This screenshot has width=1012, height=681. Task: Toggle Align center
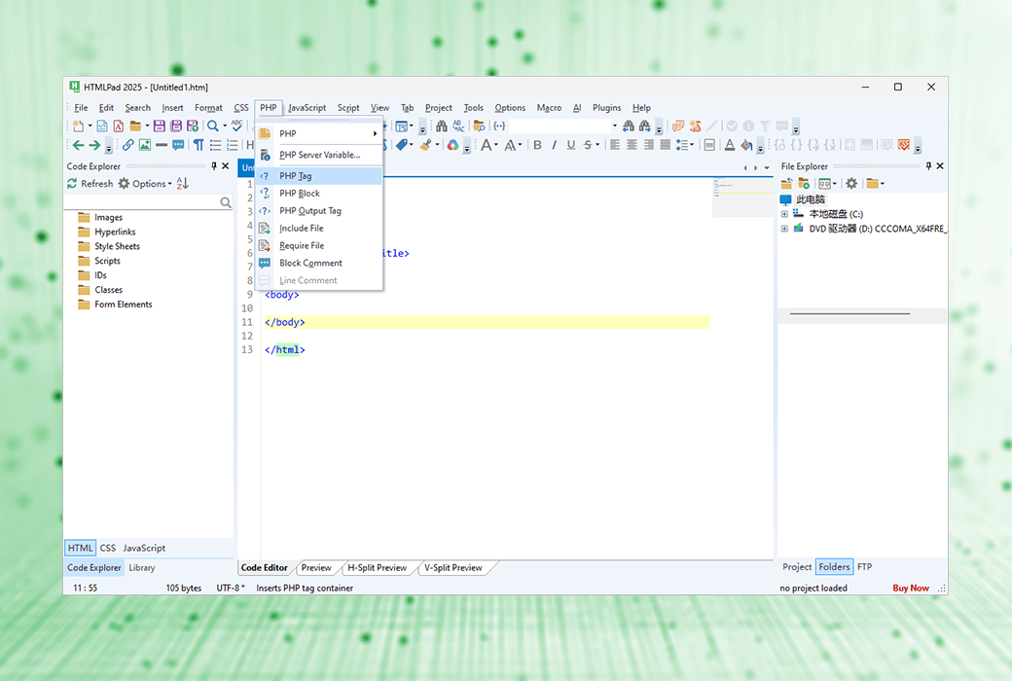[632, 145]
